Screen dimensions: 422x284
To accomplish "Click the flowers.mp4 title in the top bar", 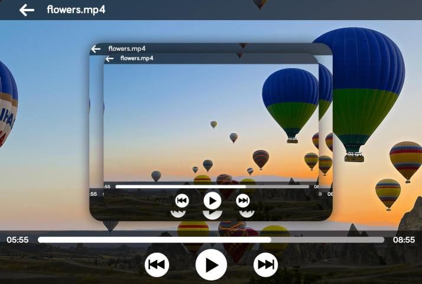I will tap(76, 10).
